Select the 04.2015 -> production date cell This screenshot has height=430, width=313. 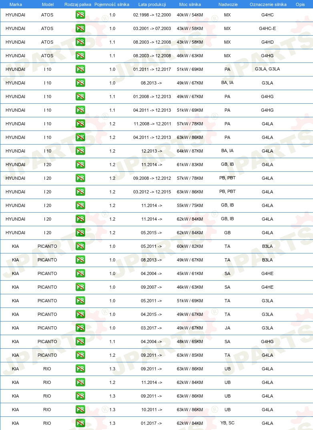pos(151,314)
